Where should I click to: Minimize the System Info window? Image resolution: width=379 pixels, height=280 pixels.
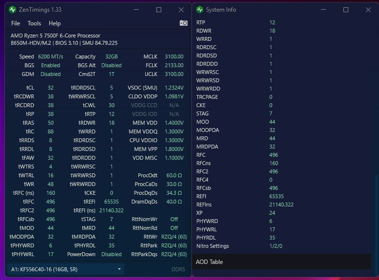point(323,10)
